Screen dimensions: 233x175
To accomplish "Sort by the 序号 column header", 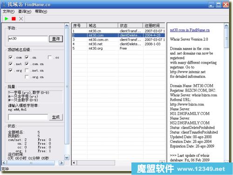I will (x=79, y=26).
